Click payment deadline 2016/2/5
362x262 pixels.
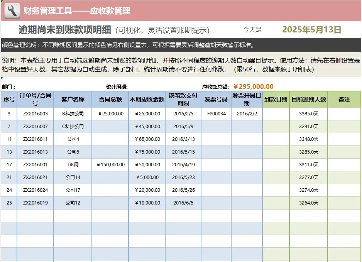[x=183, y=114]
